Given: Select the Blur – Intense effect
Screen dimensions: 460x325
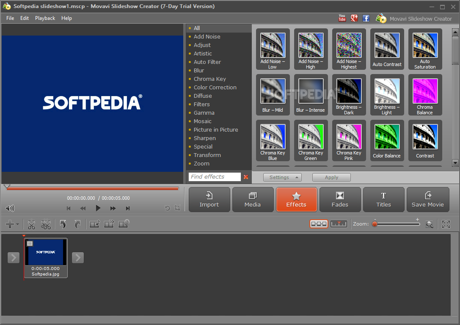Looking at the screenshot, I should 311,95.
